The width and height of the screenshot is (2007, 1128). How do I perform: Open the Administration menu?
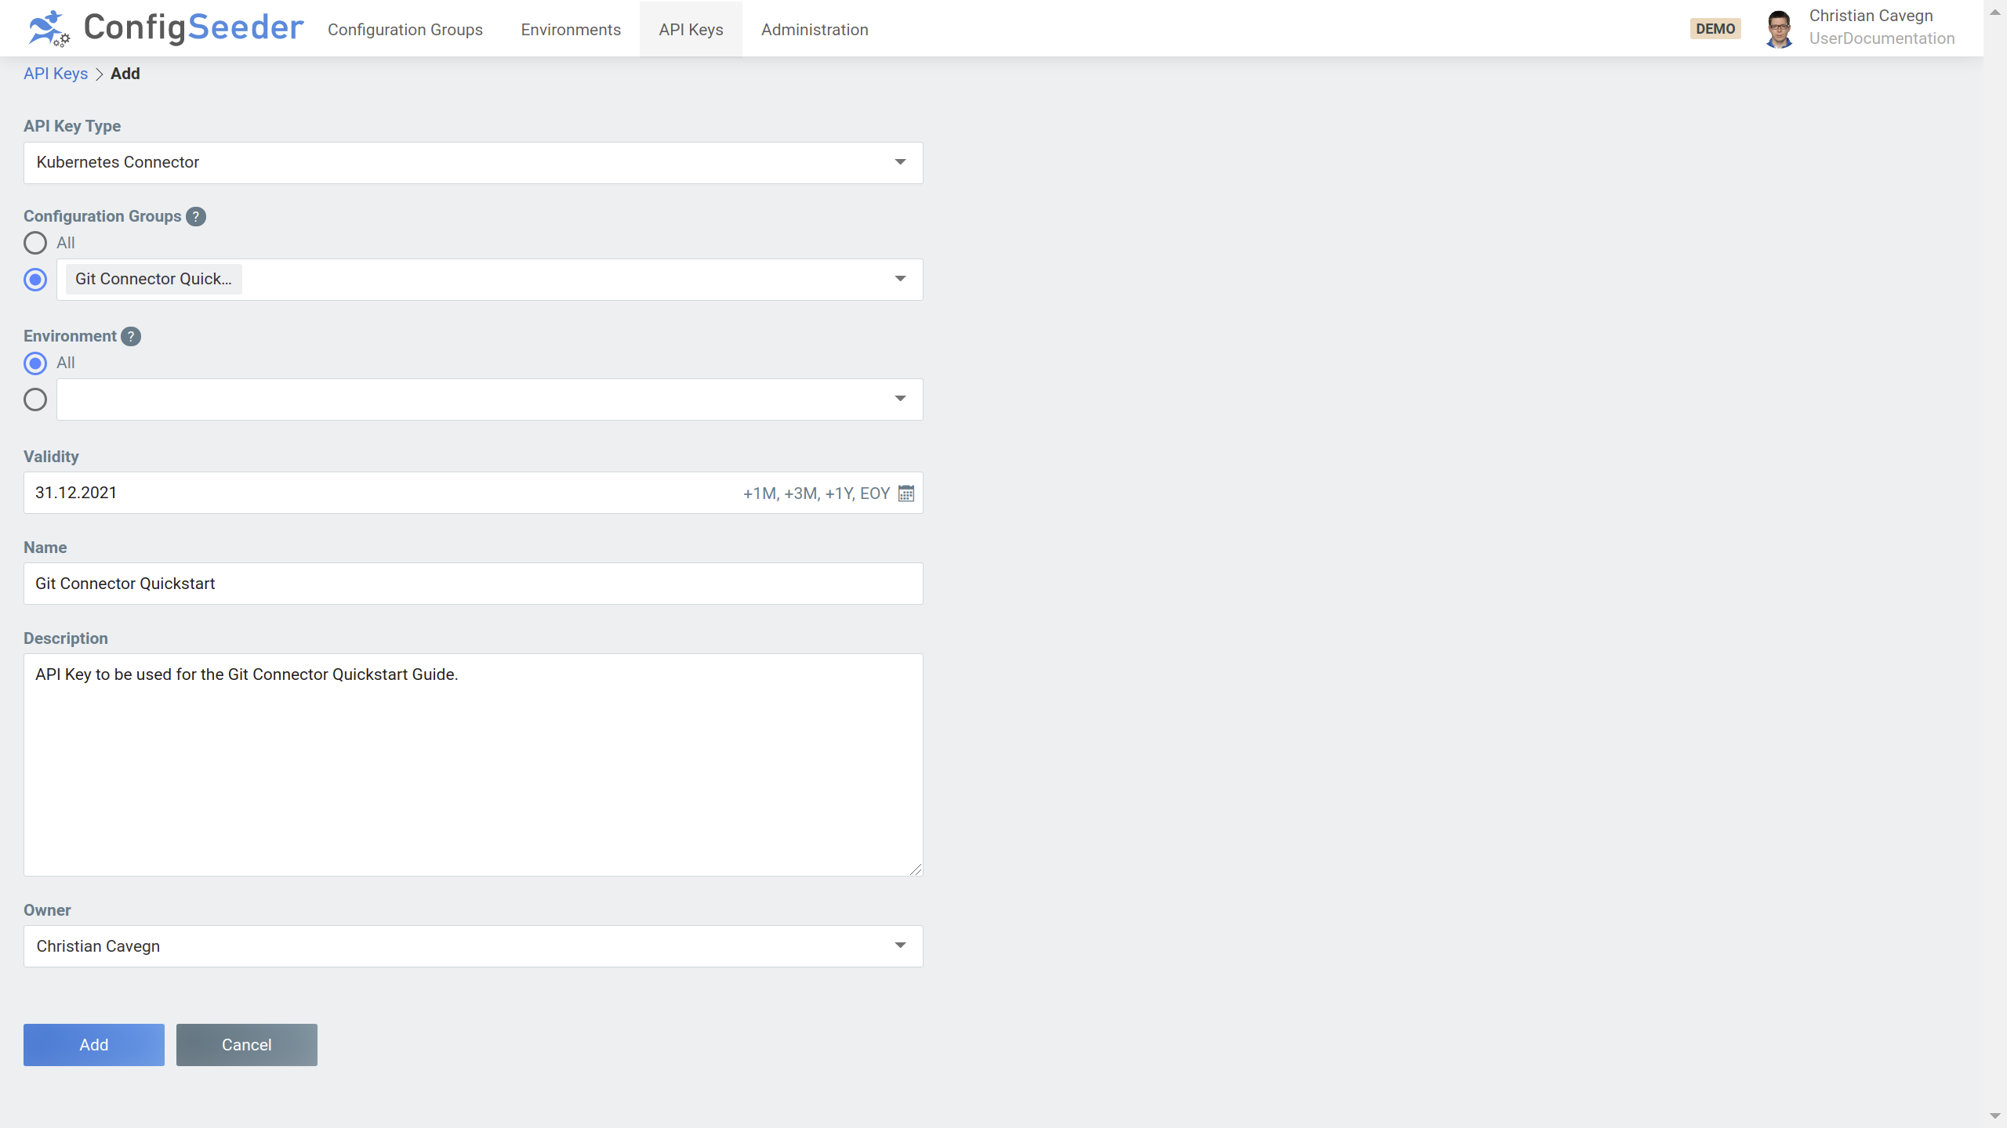pyautogui.click(x=814, y=29)
